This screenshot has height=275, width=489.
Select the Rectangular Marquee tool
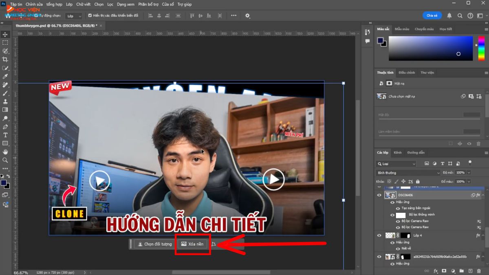pyautogui.click(x=5, y=43)
